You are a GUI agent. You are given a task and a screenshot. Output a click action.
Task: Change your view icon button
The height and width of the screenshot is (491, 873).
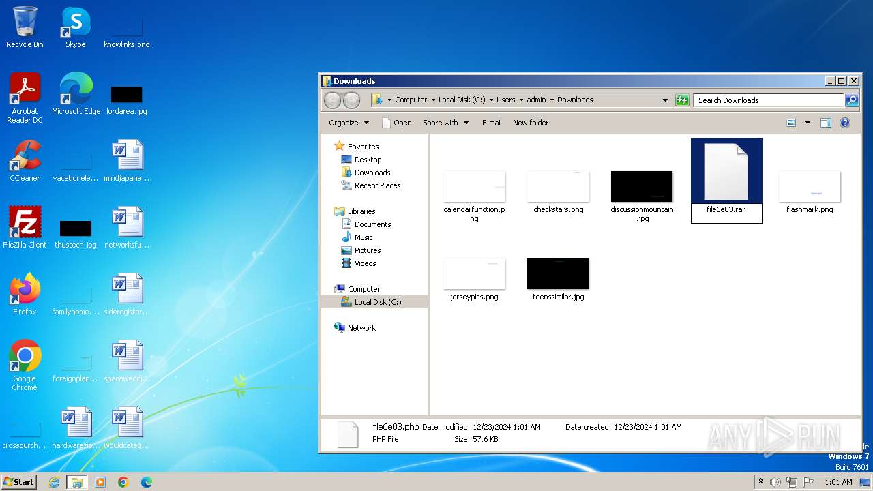coord(791,123)
